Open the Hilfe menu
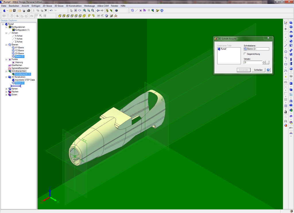The height and width of the screenshot is (213, 294). pyautogui.click(x=123, y=6)
